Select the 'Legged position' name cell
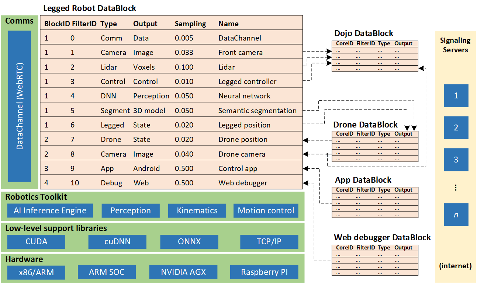Screen dimensions: 477x283 click(244, 125)
